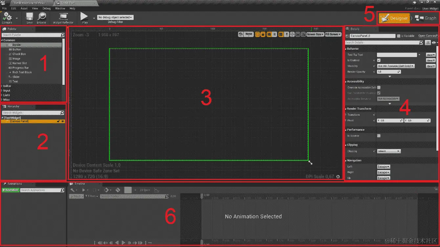This screenshot has height=247, width=440.
Task: Toggle the Canvas Panel lock icon in Hierarchy
Action: [58, 122]
